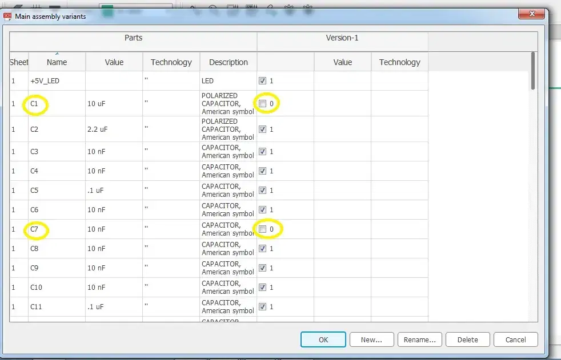
Task: Select the Version-1 group header
Action: [342, 38]
